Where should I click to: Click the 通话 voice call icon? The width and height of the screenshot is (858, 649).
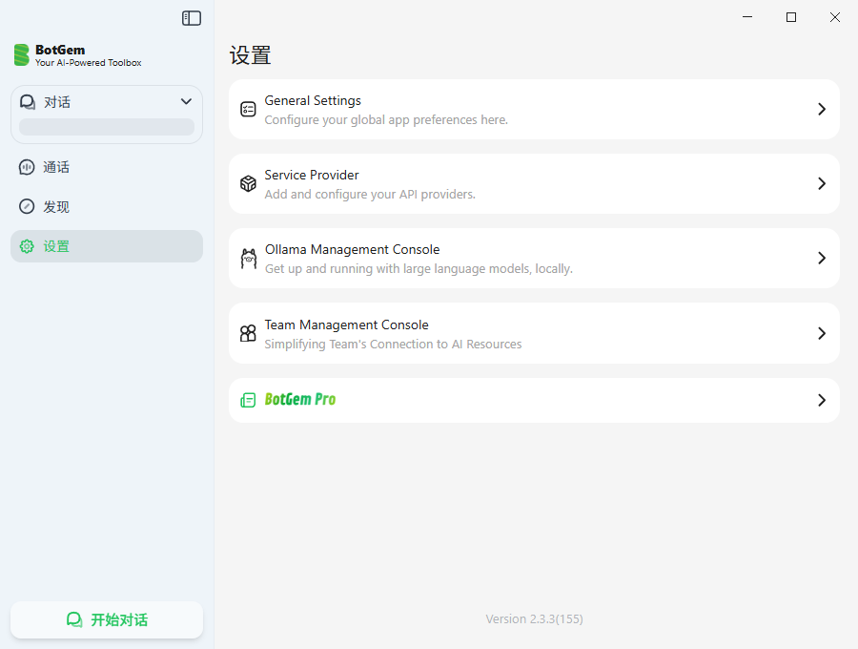(27, 167)
